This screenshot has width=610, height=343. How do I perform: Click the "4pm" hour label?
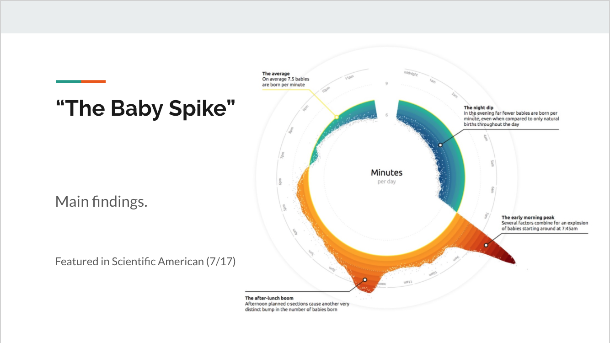295,232
